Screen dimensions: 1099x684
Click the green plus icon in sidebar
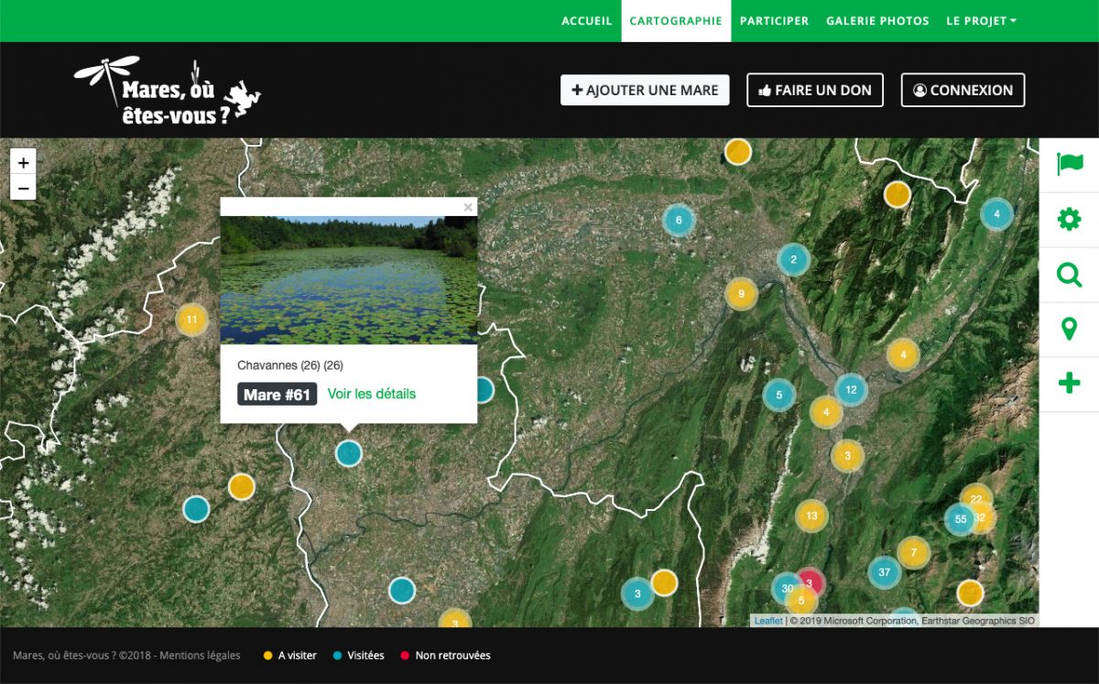1069,385
